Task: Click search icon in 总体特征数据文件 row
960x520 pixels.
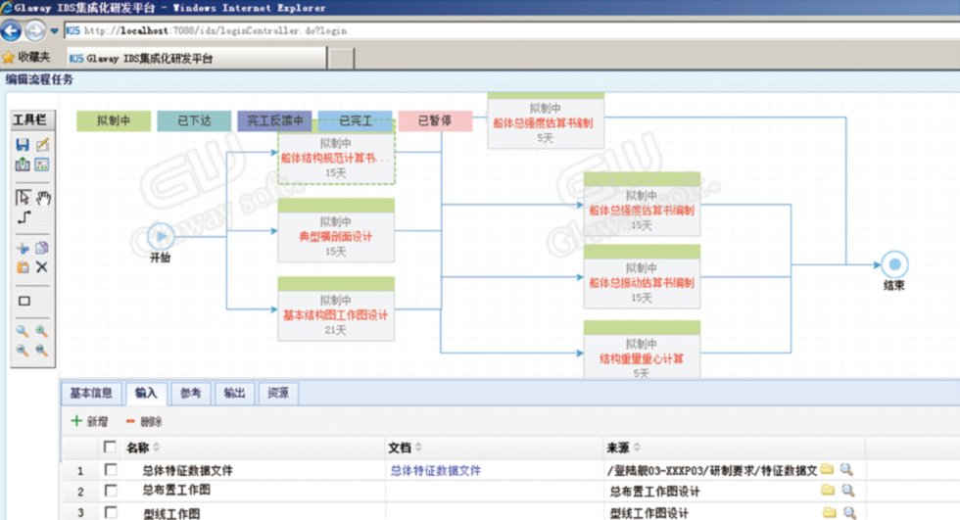Action: pos(846,469)
